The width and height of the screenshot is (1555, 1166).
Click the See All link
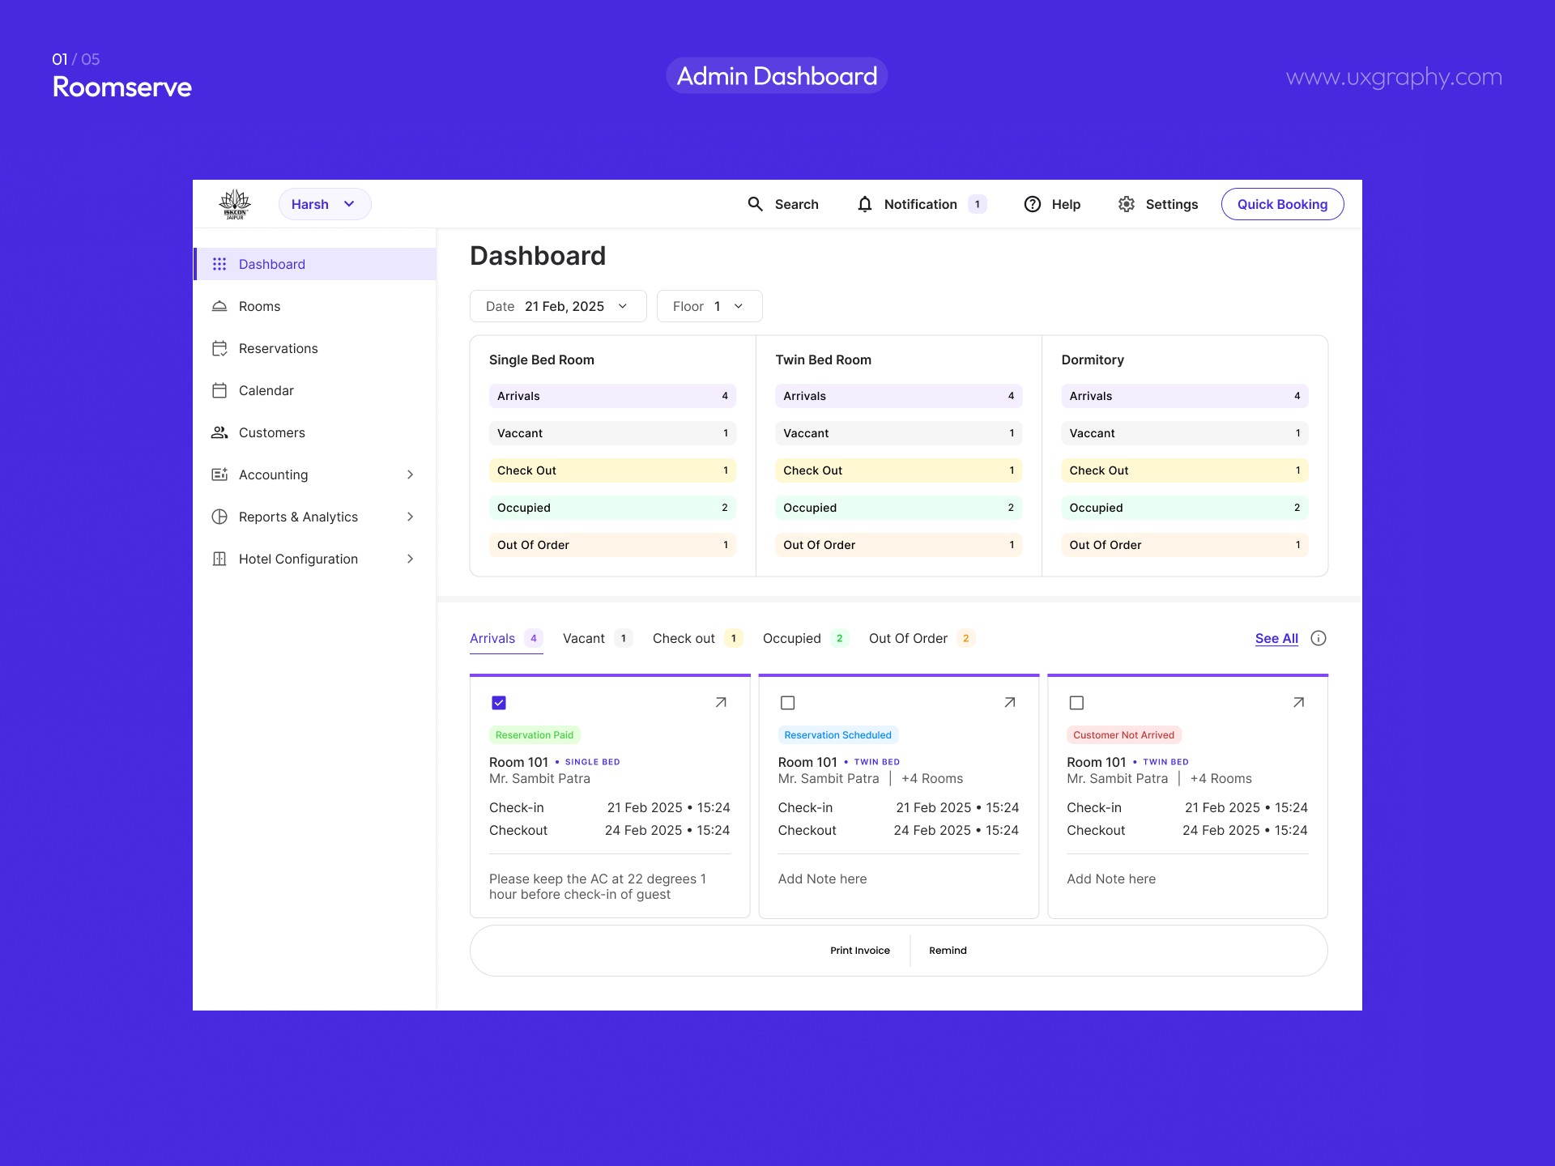(1276, 638)
